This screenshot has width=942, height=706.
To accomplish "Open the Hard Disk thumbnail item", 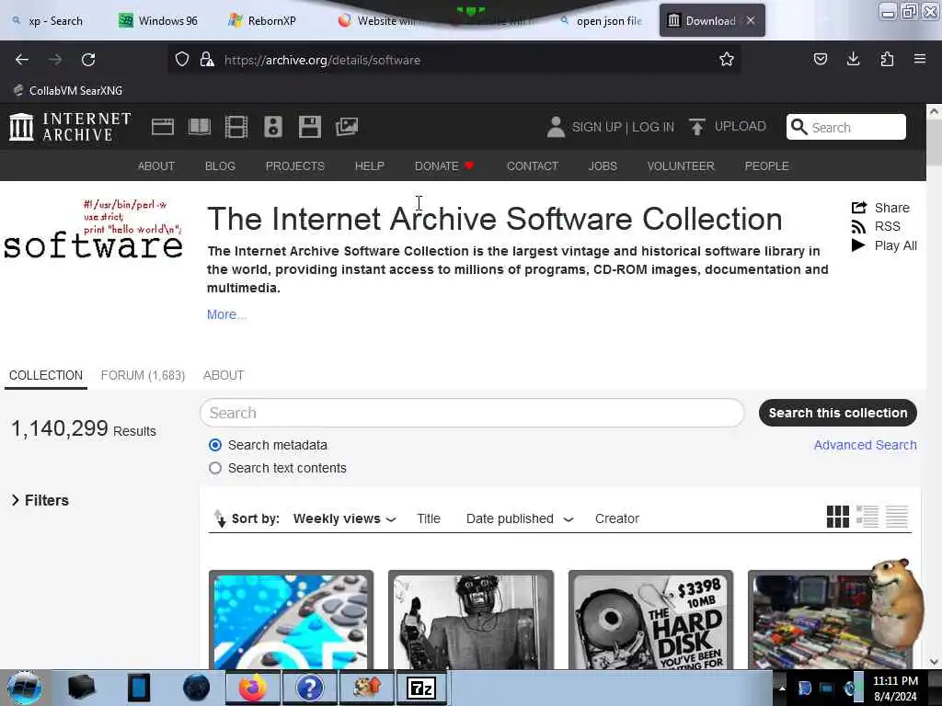I will point(650,621).
